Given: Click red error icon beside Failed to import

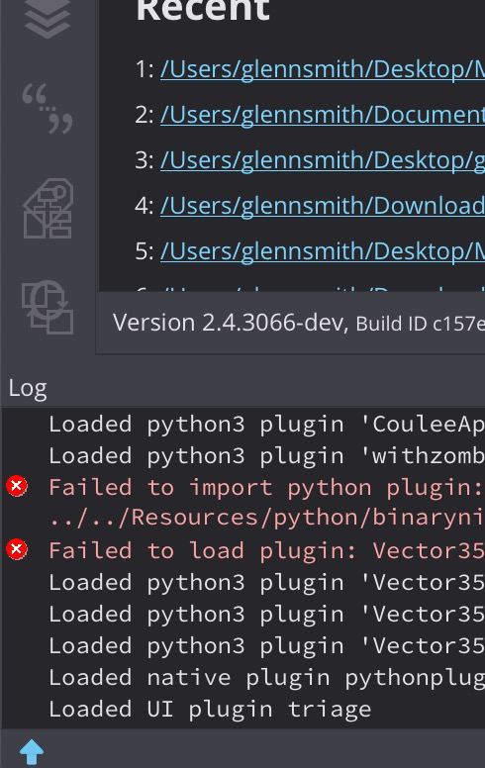Looking at the screenshot, I should [17, 486].
